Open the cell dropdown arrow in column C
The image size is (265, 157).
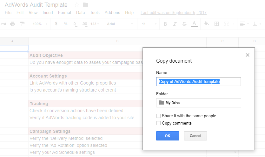tap(235, 152)
